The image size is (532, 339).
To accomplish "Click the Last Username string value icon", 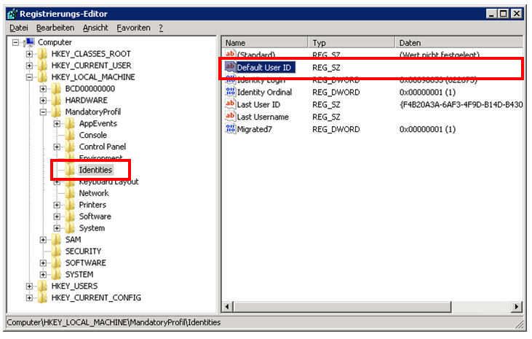I will 231,117.
